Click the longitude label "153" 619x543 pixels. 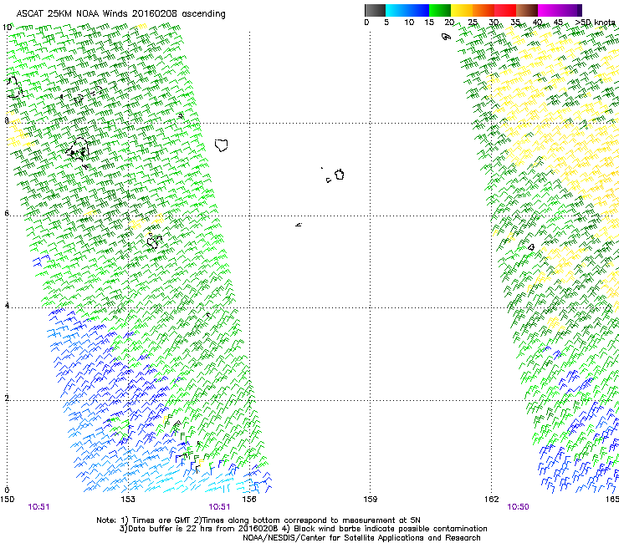(x=128, y=500)
